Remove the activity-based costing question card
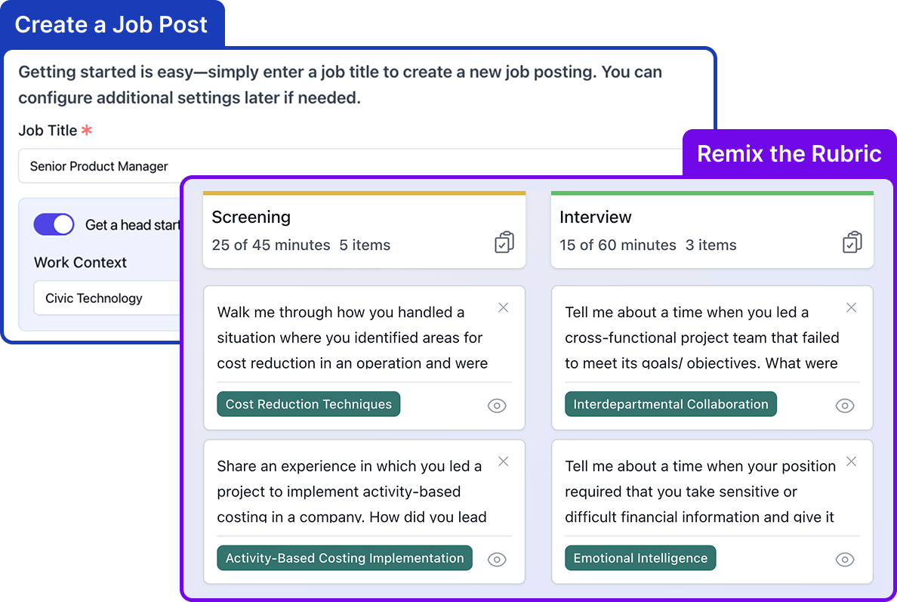 pos(504,462)
